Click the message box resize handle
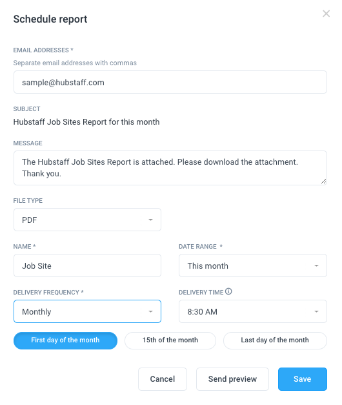The width and height of the screenshot is (342, 405). coord(323,182)
